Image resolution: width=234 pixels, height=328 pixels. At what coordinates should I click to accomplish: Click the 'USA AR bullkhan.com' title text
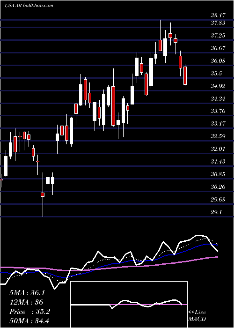(x=29, y=6)
